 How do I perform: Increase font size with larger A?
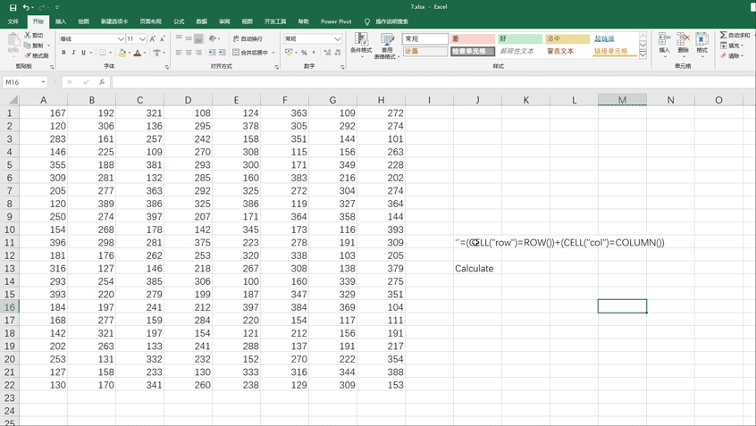tap(153, 38)
